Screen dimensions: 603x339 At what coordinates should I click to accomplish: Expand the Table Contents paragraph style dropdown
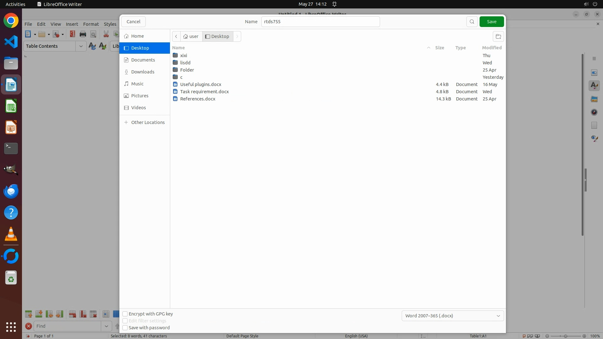(x=81, y=46)
